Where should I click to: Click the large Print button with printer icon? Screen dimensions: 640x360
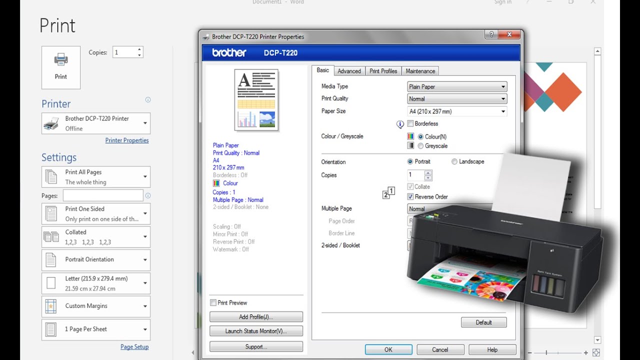[61, 67]
